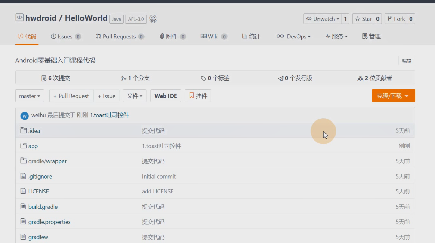
Task: View the 2 位贡献者 contributors link
Action: pyautogui.click(x=375, y=78)
